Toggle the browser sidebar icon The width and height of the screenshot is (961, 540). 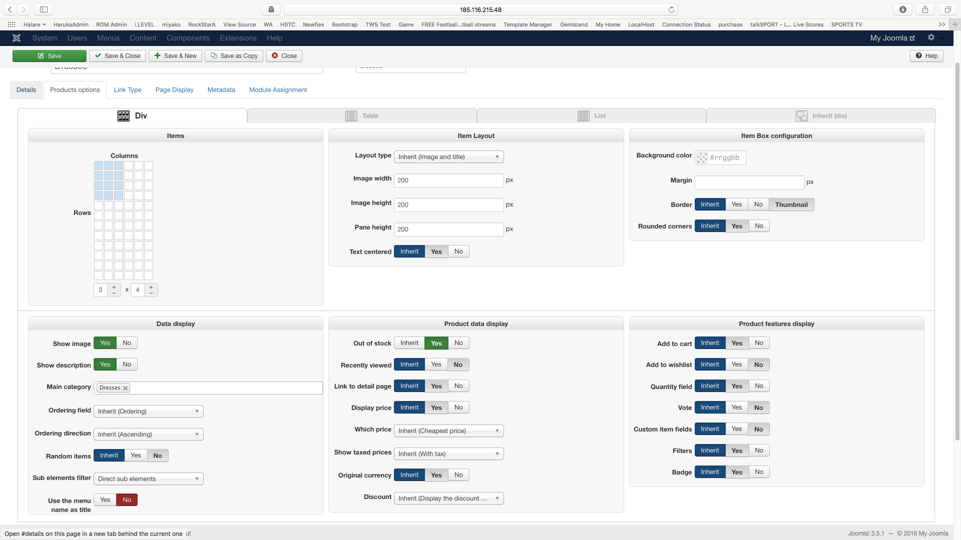[x=44, y=9]
